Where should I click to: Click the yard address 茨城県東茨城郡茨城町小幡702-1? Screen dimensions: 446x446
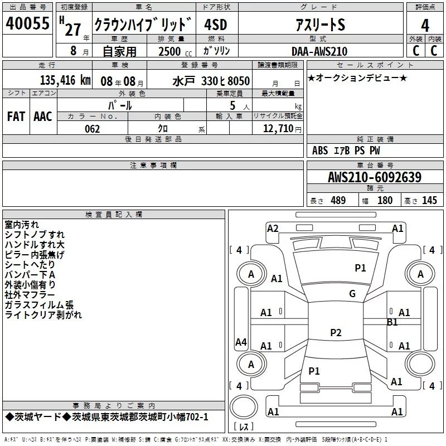pos(140,417)
